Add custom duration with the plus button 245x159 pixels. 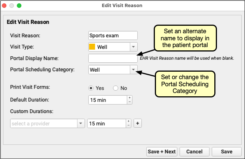click(x=137, y=124)
